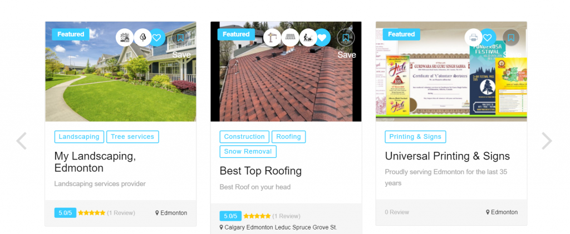The image size is (570, 234).
Task: Bookmark the Universal Printing & Signs listing
Action: point(511,38)
